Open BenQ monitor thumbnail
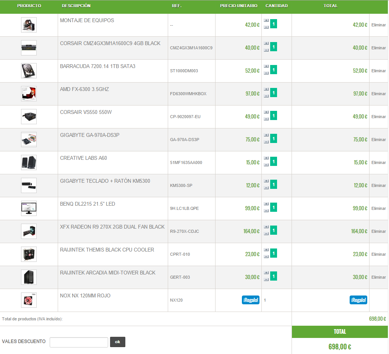 [x=29, y=208]
